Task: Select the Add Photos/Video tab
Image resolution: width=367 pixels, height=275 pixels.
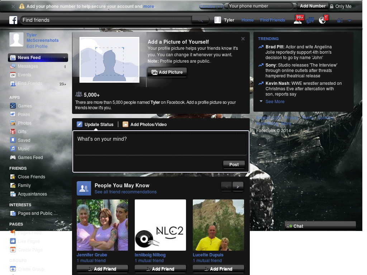Action: [x=145, y=124]
